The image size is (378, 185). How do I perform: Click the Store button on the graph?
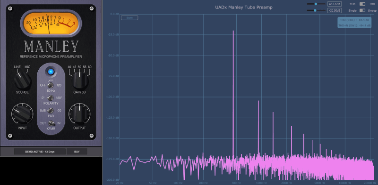pyautogui.click(x=129, y=18)
